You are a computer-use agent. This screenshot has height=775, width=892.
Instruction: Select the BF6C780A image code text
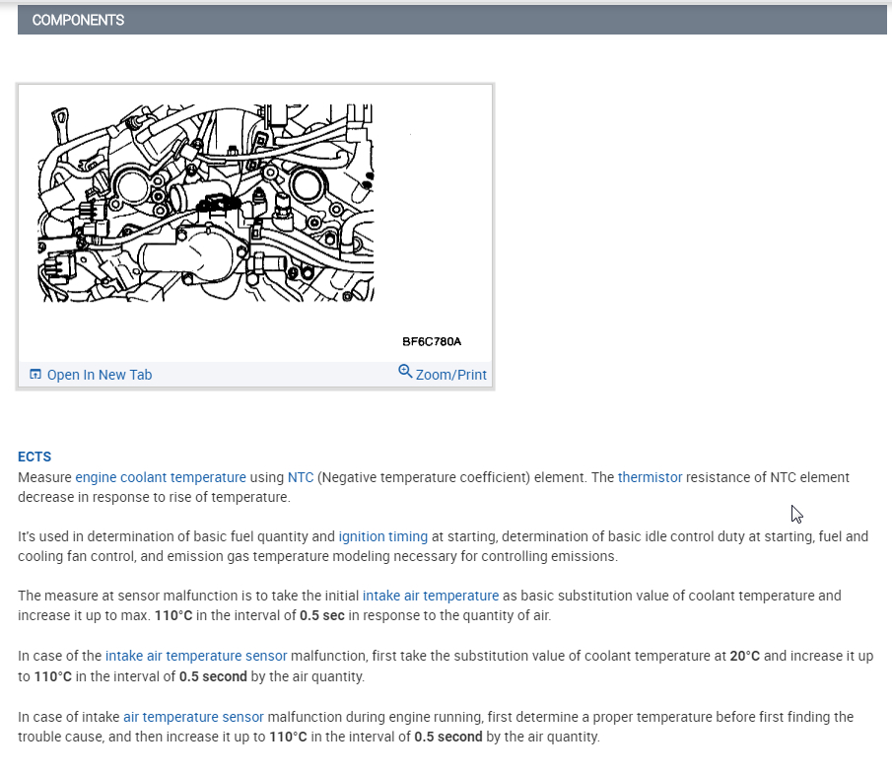432,341
